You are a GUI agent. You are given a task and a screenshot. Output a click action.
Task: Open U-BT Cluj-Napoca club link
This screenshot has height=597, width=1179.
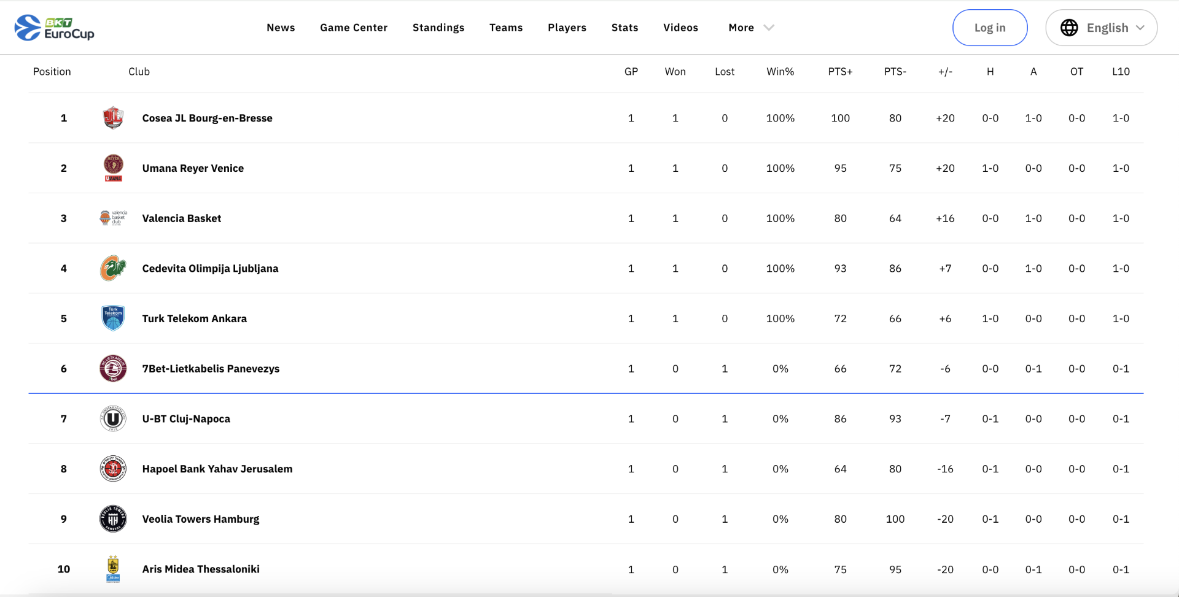click(186, 418)
